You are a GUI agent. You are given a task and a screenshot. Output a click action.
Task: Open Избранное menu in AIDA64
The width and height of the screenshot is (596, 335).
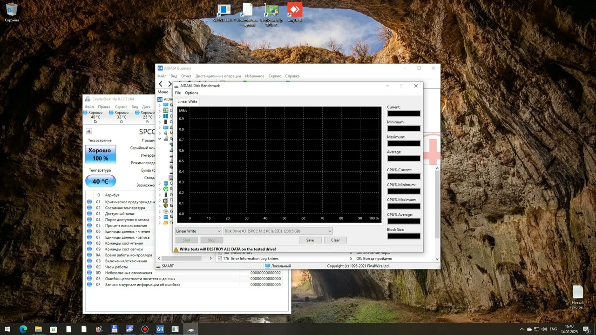tap(255, 76)
